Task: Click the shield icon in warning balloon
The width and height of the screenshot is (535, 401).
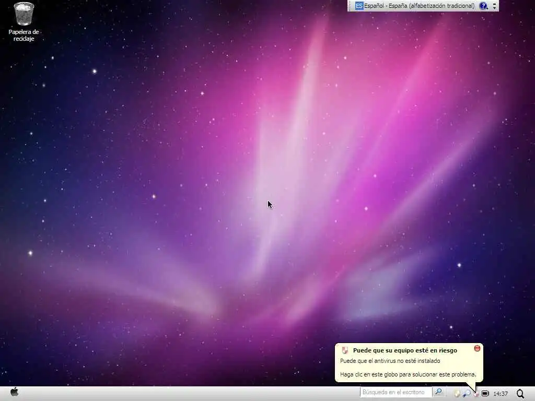Action: (x=345, y=350)
